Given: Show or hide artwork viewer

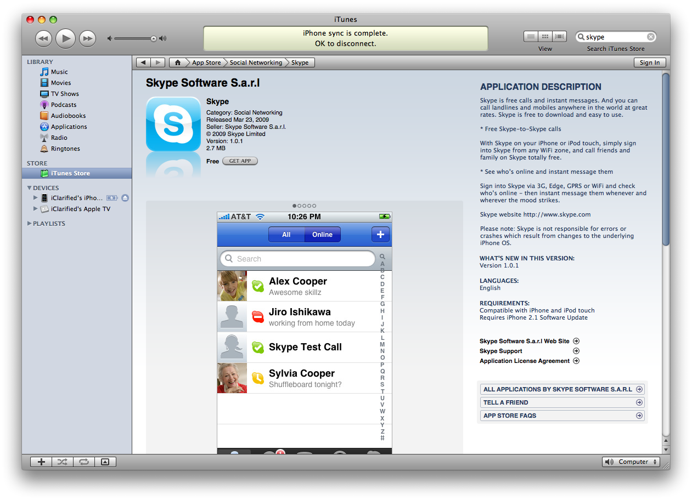Looking at the screenshot, I should click(x=105, y=462).
